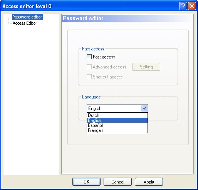Click the Help question mark icon

coord(183,6)
